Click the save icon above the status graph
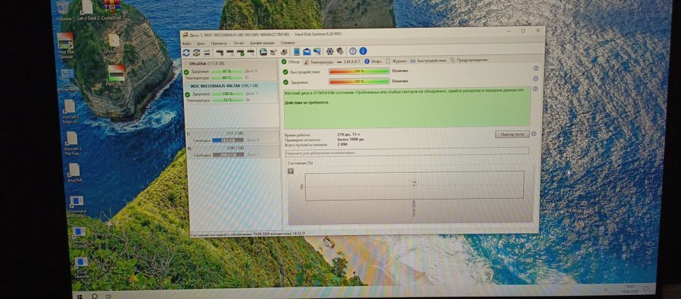 click(291, 171)
